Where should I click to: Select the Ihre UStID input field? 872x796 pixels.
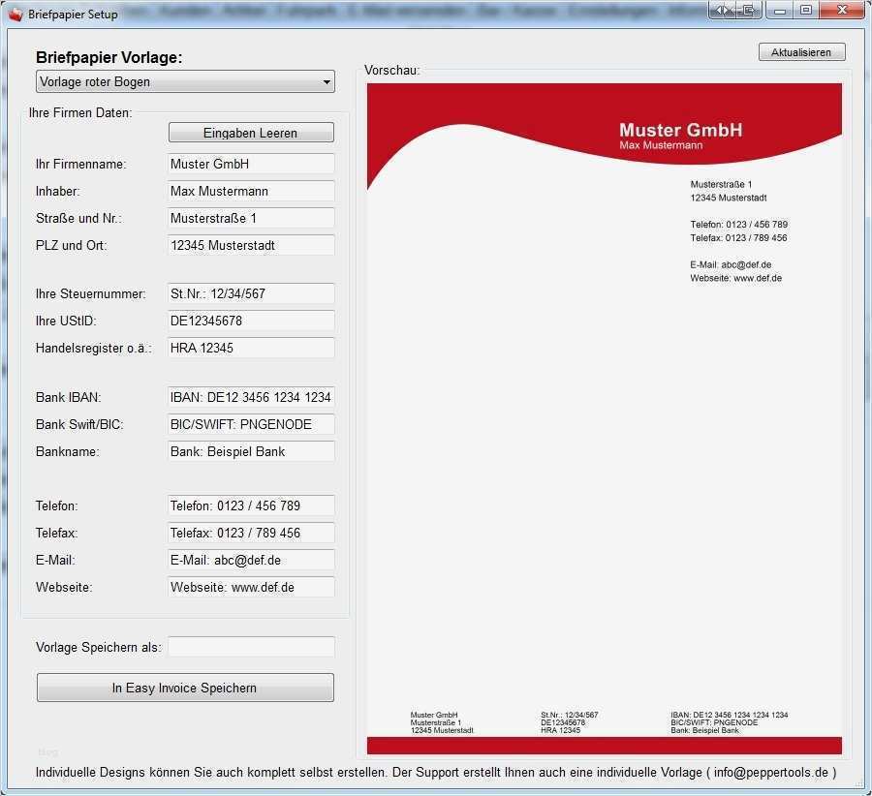[x=250, y=321]
